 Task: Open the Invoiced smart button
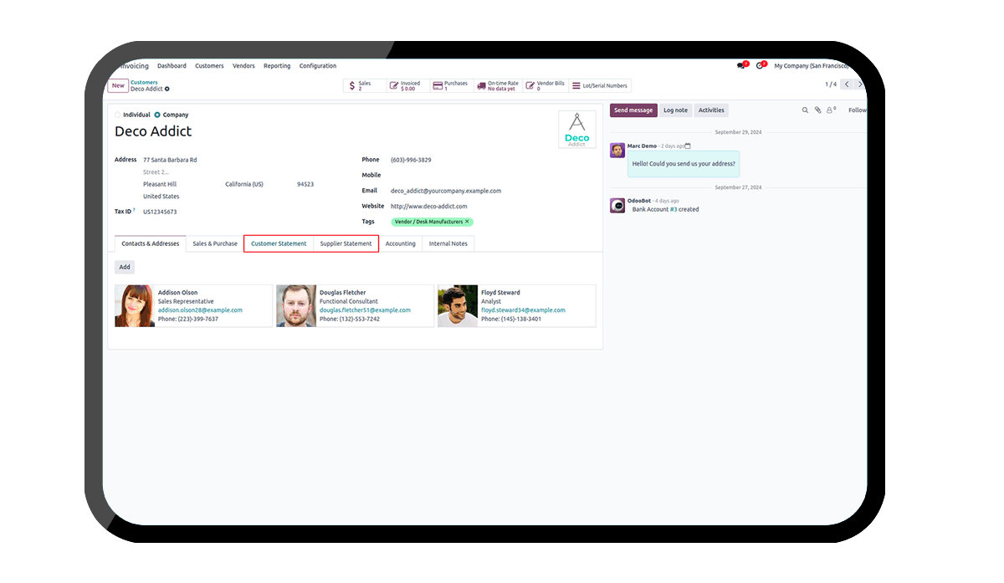click(x=408, y=85)
